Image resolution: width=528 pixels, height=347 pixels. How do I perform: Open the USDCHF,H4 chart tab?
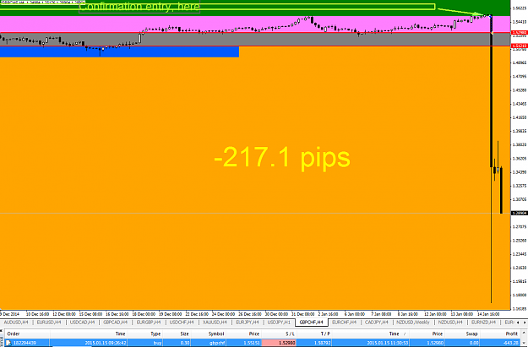182,323
